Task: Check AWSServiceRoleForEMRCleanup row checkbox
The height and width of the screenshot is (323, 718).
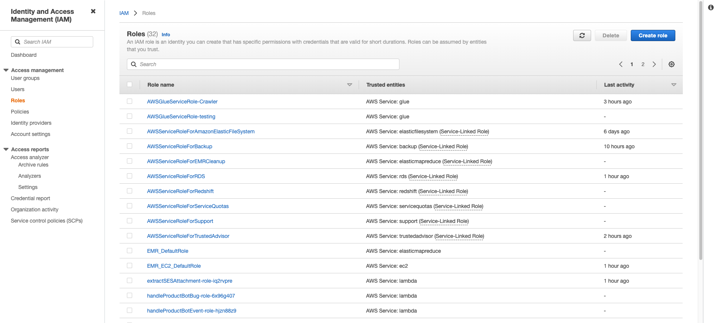Action: [130, 161]
